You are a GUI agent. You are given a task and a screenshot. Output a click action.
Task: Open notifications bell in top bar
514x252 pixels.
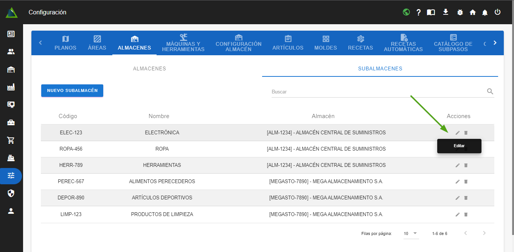point(485,12)
